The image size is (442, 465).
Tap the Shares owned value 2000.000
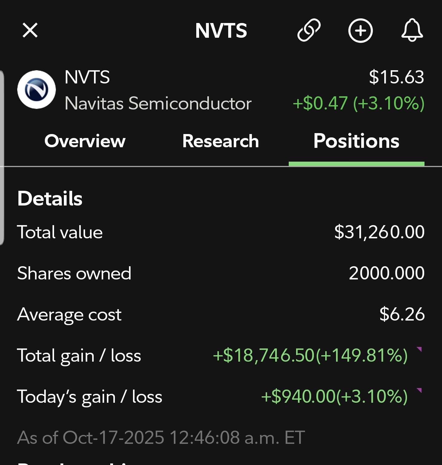[386, 273]
